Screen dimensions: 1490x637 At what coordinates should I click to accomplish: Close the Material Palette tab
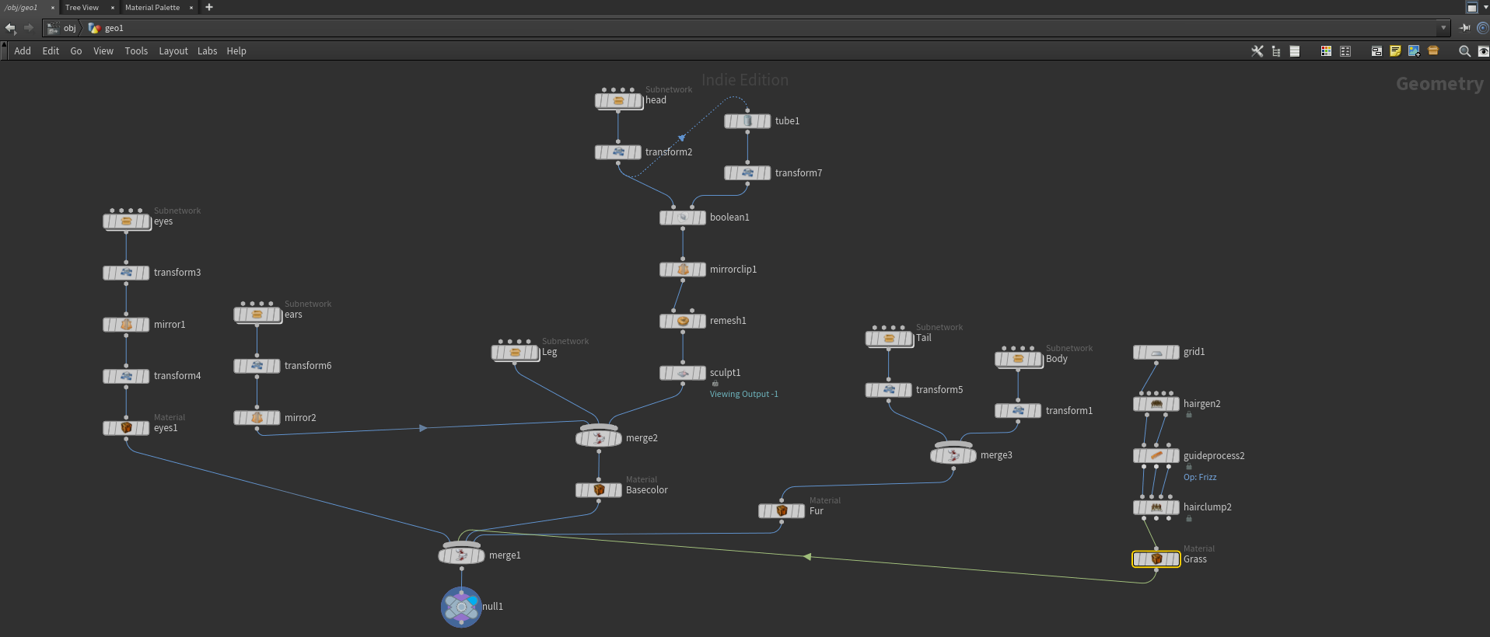[191, 8]
